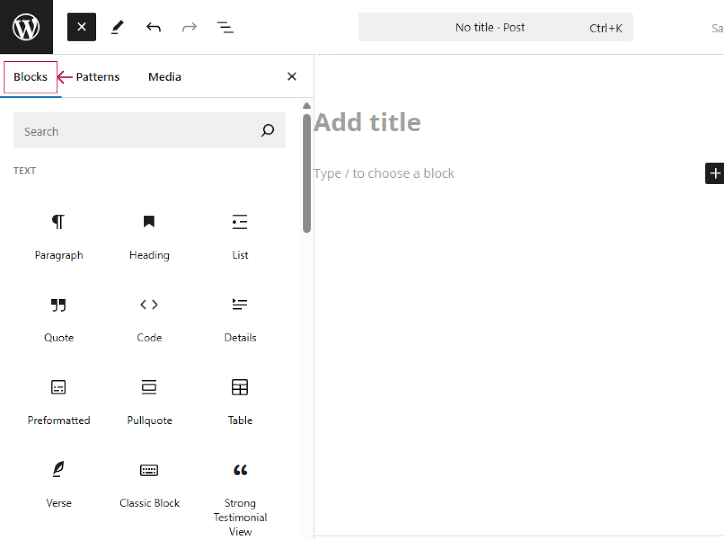
Task: Click the block Search field
Action: pyautogui.click(x=149, y=130)
